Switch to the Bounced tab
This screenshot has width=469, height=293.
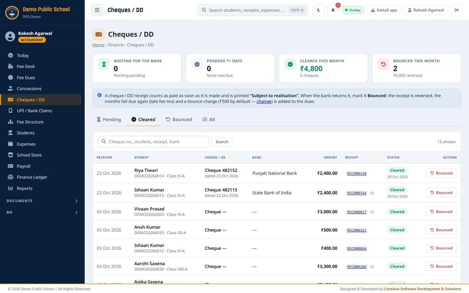coord(179,119)
